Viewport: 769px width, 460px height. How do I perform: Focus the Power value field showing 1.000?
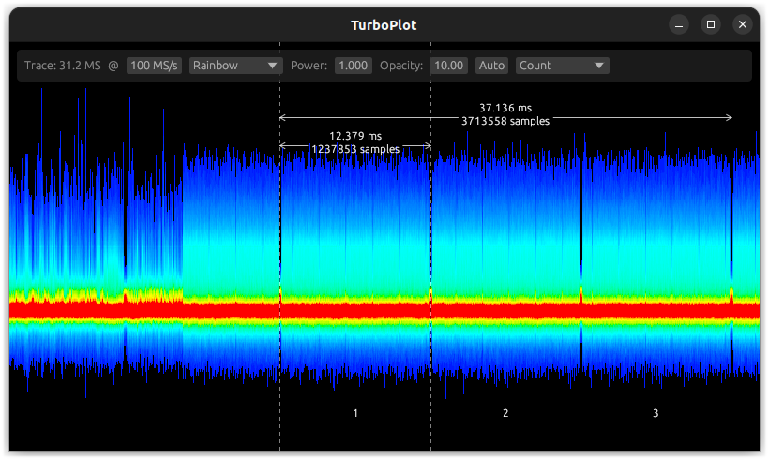(x=353, y=66)
